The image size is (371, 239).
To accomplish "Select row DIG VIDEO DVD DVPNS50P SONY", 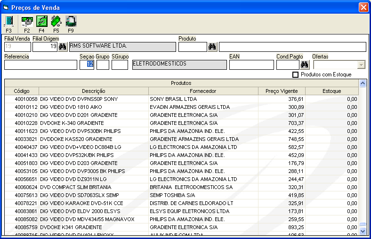I will (181, 99).
